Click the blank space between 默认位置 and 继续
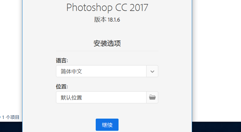This screenshot has width=241, height=132. point(107,111)
